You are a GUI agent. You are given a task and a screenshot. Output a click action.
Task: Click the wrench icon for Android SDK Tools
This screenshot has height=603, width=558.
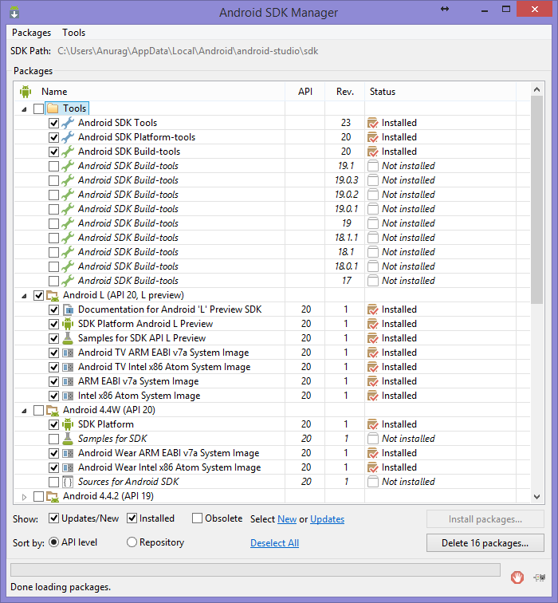68,123
